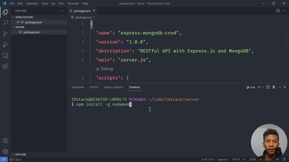
Task: Open Source Control view
Action: [5, 34]
